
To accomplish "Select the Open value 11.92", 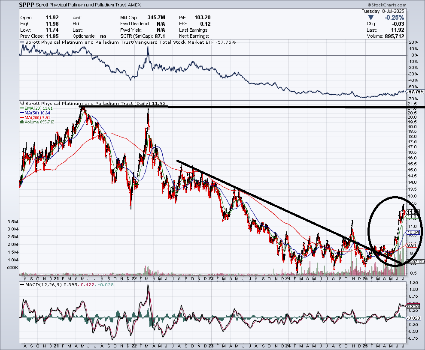I will (52, 18).
